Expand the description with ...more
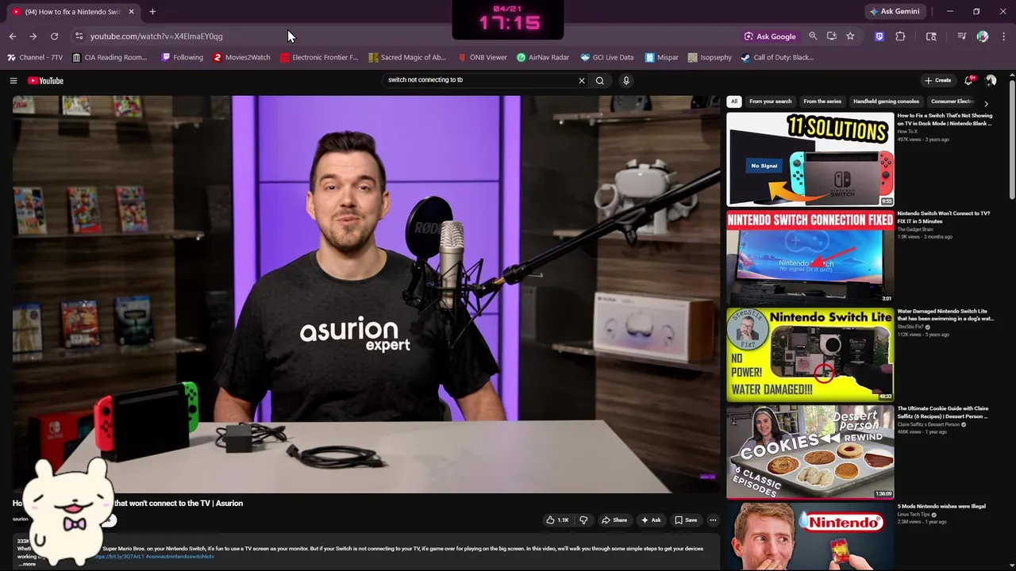The width and height of the screenshot is (1016, 571). coord(27,564)
